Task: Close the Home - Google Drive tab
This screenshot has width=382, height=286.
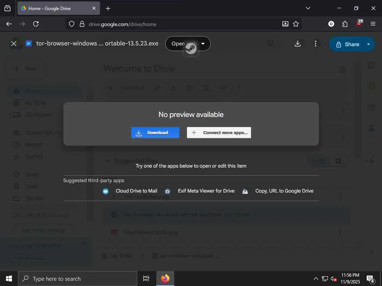Action: [94, 8]
